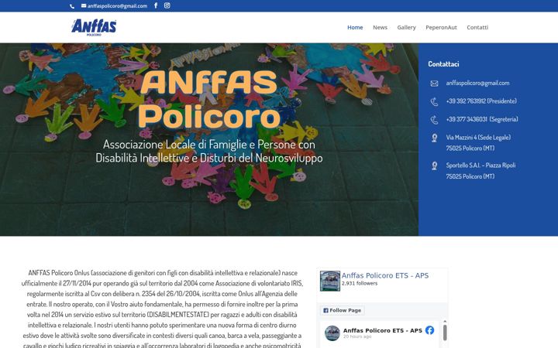558x348 pixels.
Task: Click the 'Contattaci' heading
Action: 443,64
